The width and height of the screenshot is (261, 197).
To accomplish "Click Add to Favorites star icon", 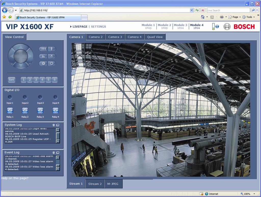I will [x=10, y=17].
